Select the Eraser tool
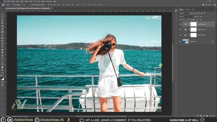Screen dimensions: 217x122 click(2, 44)
